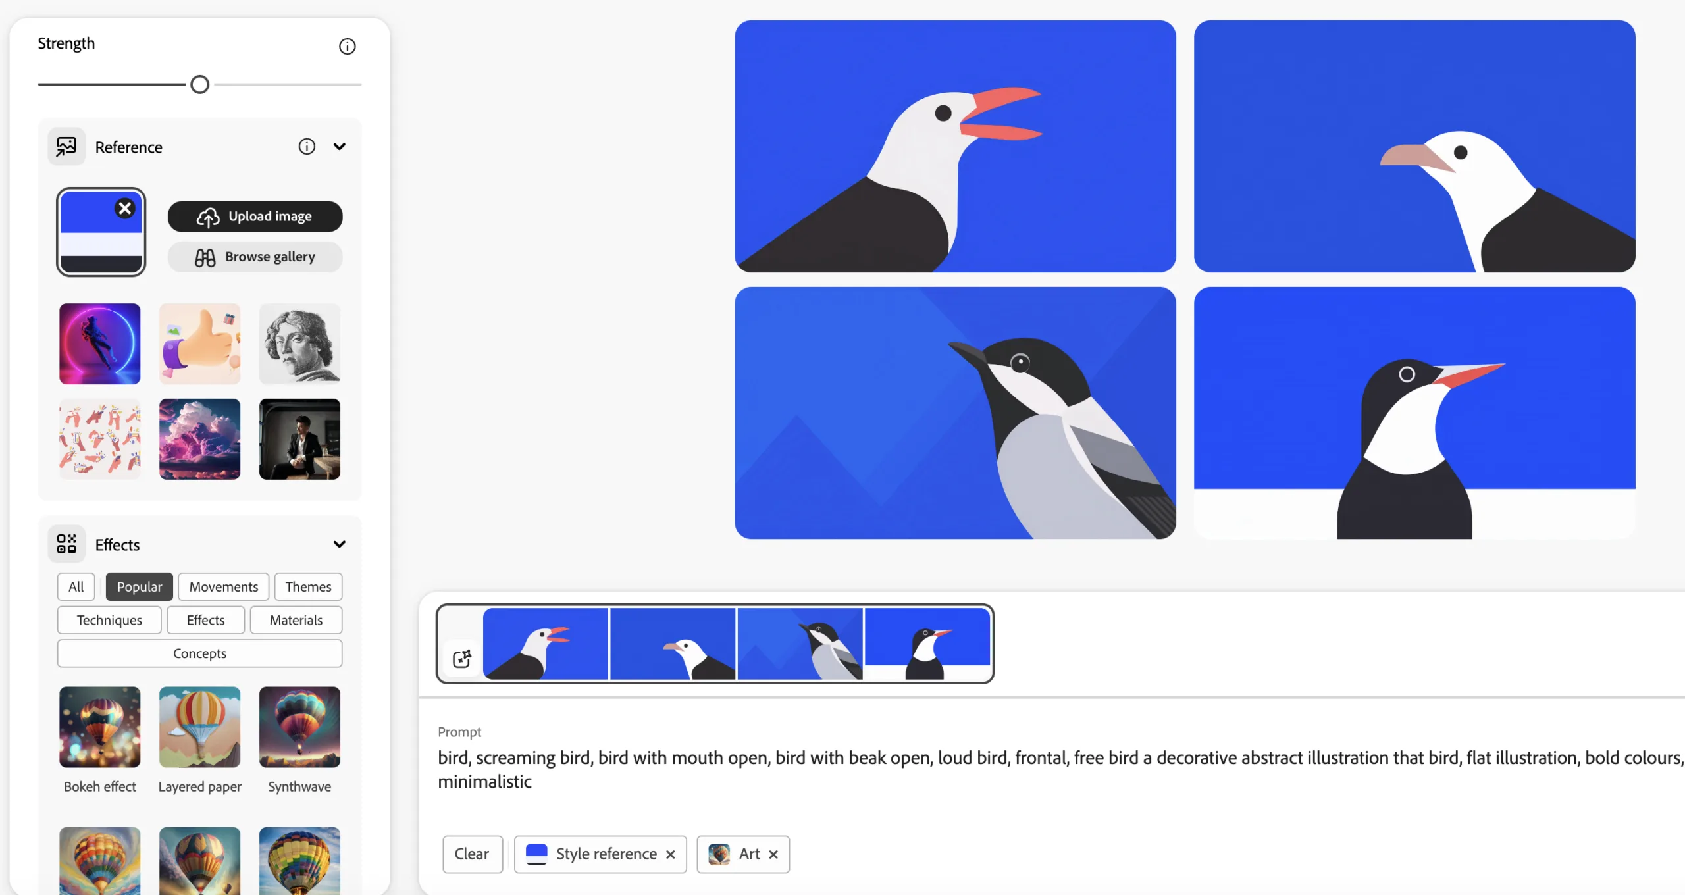Toggle the Art tag off
This screenshot has height=895, width=1685.
point(773,854)
